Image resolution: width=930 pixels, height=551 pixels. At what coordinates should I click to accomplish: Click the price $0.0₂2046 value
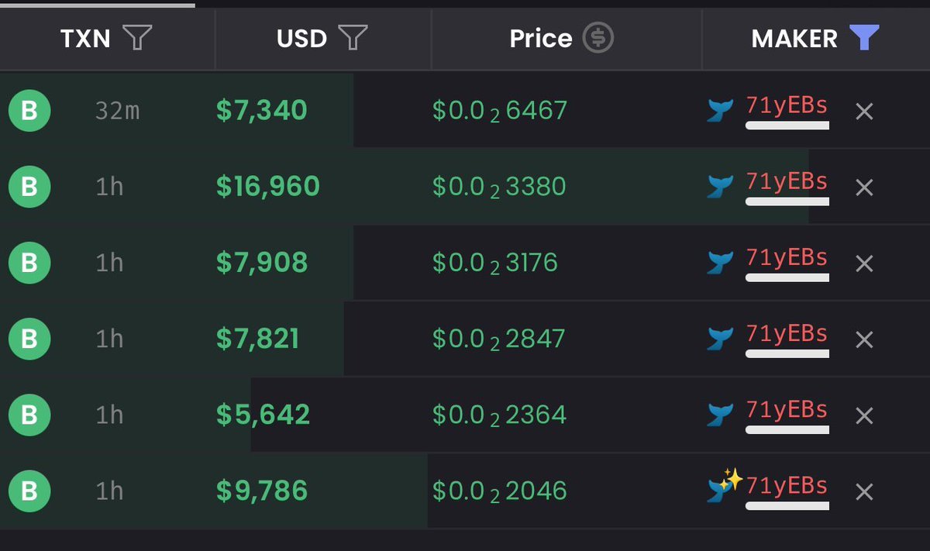click(500, 491)
